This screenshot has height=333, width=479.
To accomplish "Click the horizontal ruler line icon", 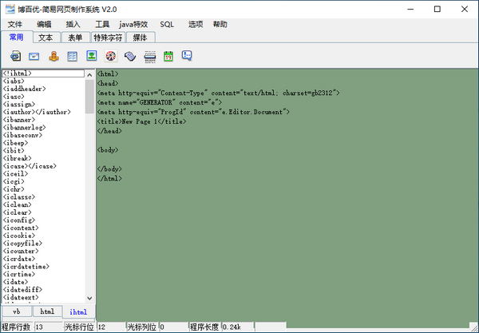I will tap(149, 56).
